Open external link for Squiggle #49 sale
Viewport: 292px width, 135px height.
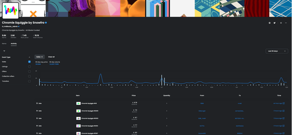pyautogui.click(x=283, y=103)
